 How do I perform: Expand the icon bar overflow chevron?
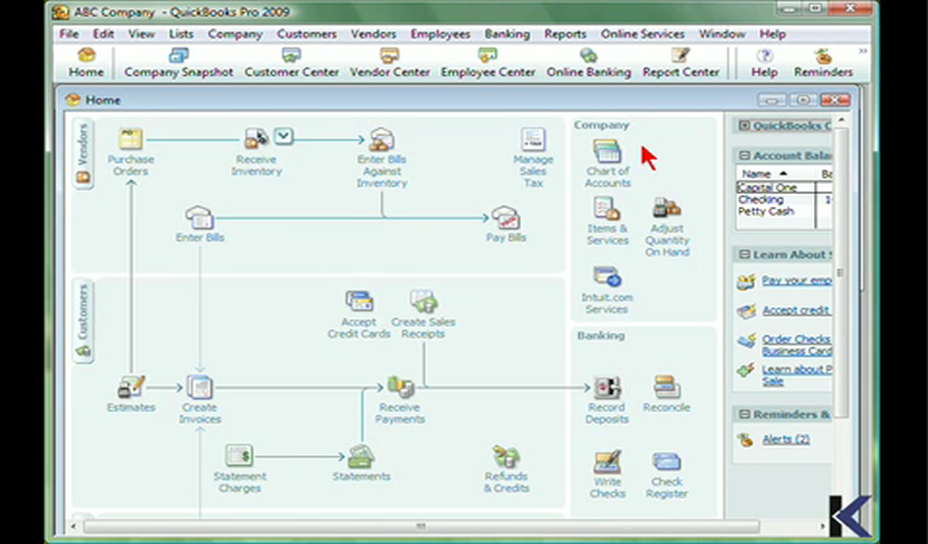click(863, 52)
